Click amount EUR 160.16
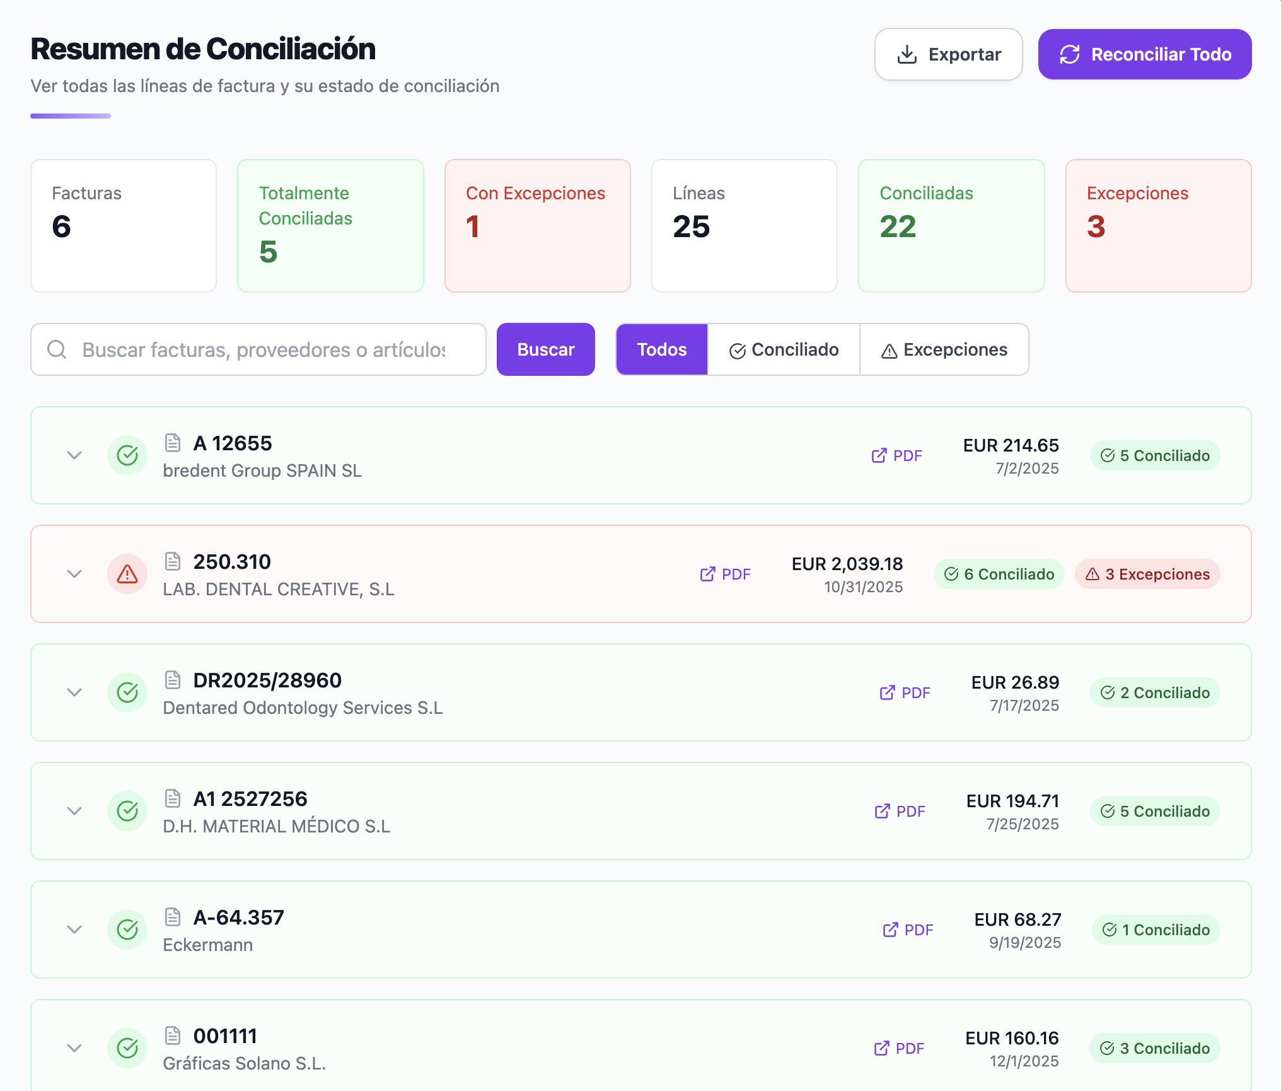The width and height of the screenshot is (1281, 1091). [x=1012, y=1038]
